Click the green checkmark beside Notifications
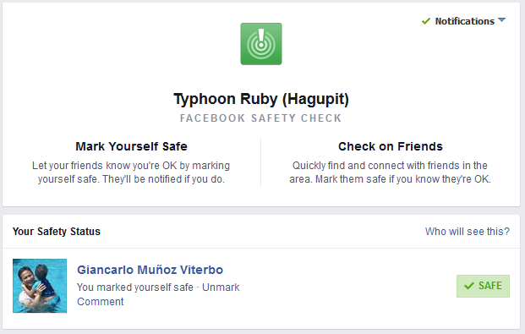This screenshot has width=525, height=334. click(426, 21)
